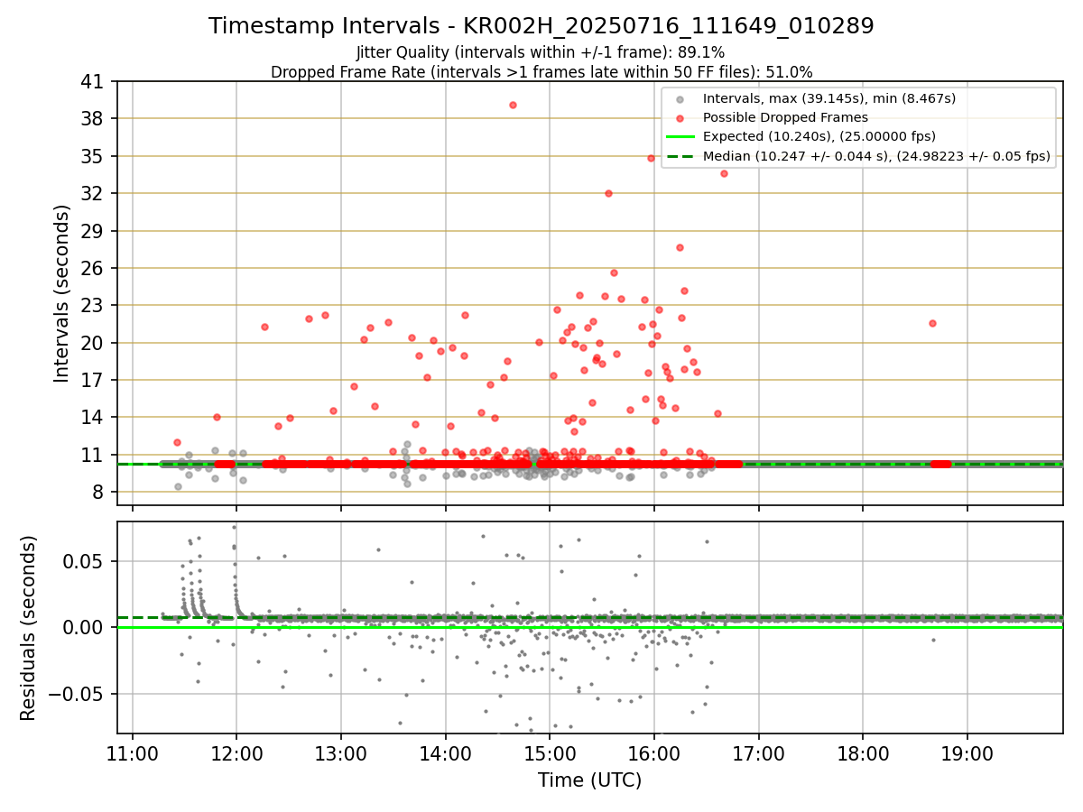
Task: Select the Jitter Quality 89.1% subtitle text
Action: 541,53
